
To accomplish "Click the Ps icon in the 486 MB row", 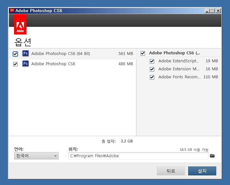I will [25, 64].
